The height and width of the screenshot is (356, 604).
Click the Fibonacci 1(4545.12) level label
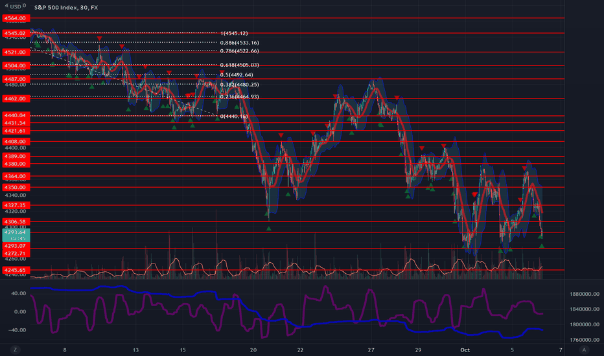[234, 33]
